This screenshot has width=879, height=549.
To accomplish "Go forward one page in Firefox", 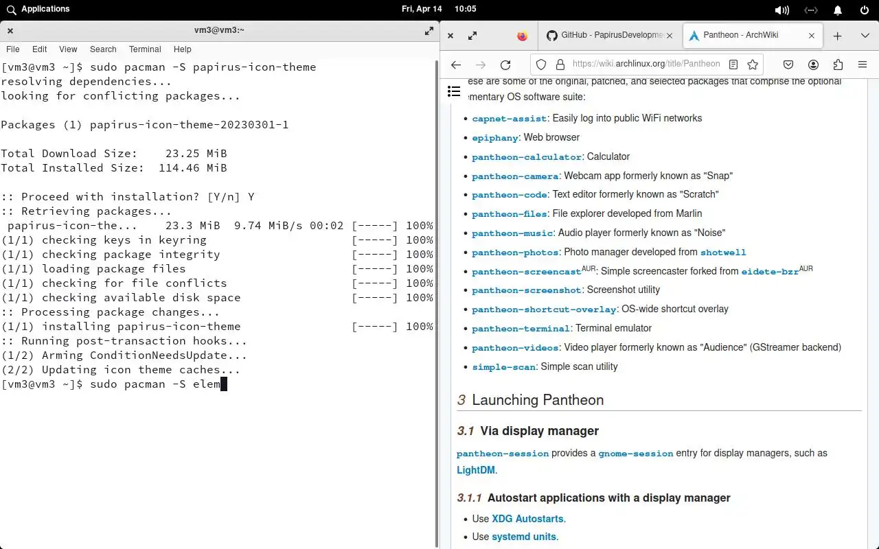I will pos(481,65).
